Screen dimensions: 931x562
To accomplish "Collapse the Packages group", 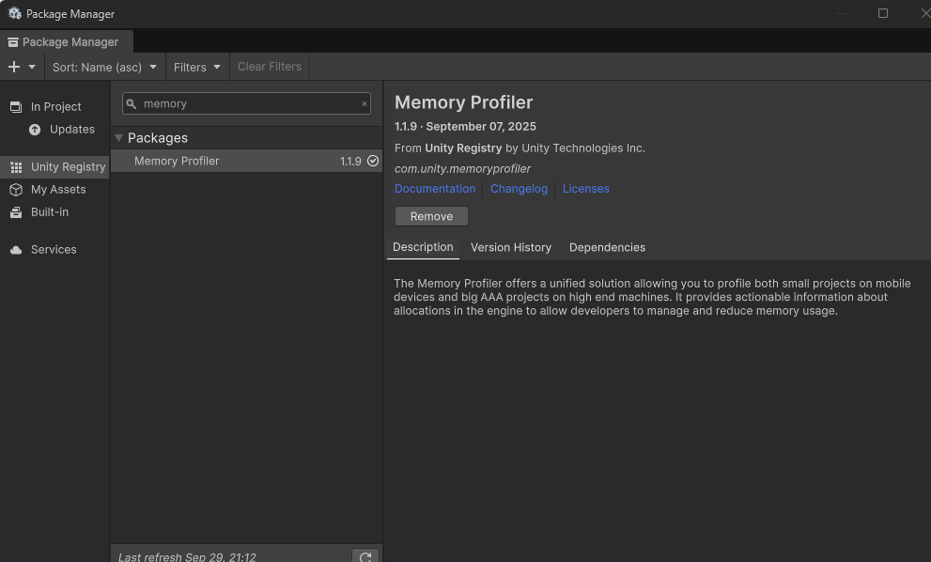I will pos(118,138).
